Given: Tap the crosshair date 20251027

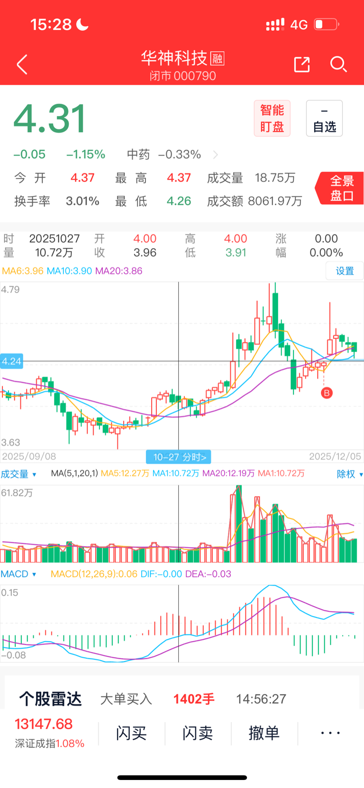Looking at the screenshot, I should (55, 238).
